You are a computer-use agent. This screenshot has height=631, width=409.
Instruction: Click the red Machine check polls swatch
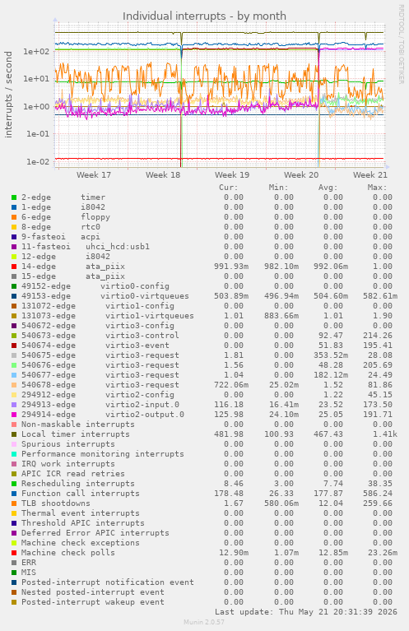[14, 553]
